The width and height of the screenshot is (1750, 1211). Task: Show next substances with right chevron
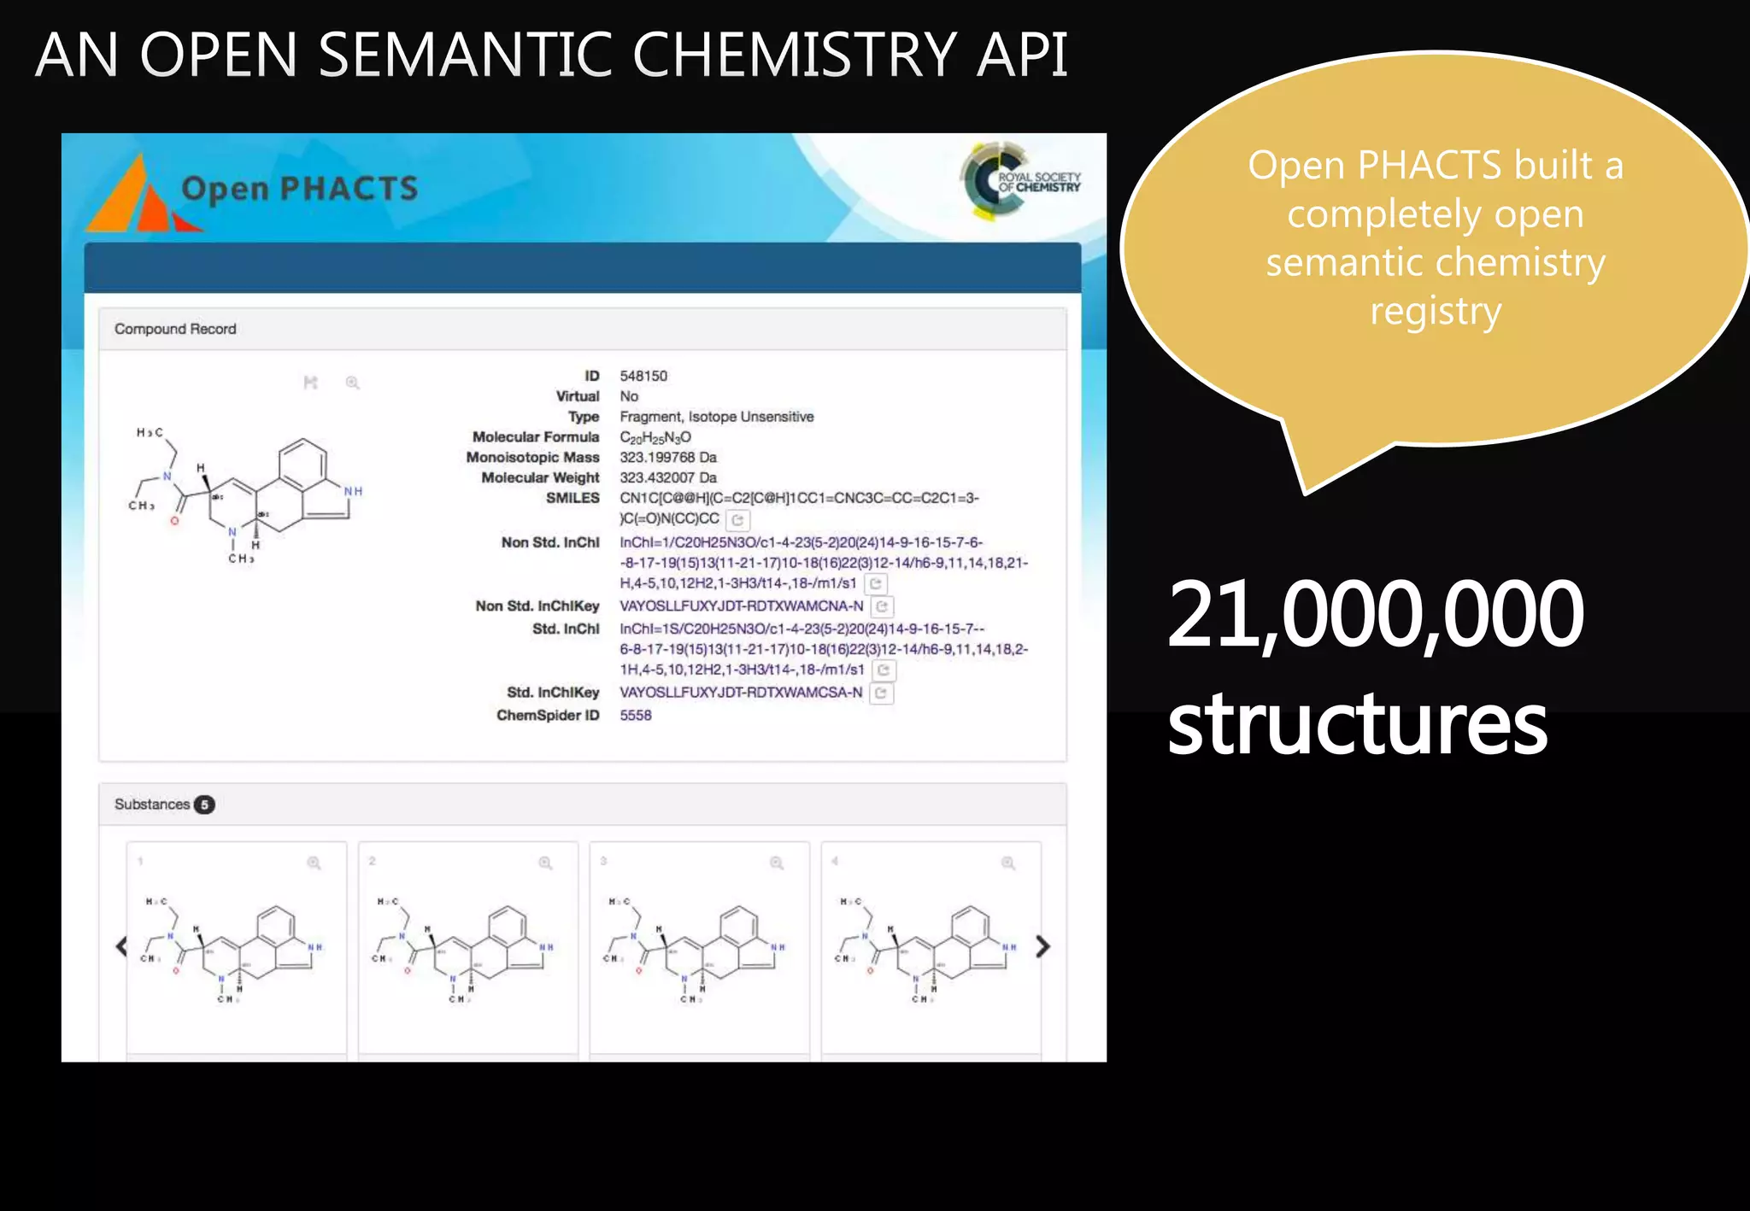click(x=1042, y=946)
